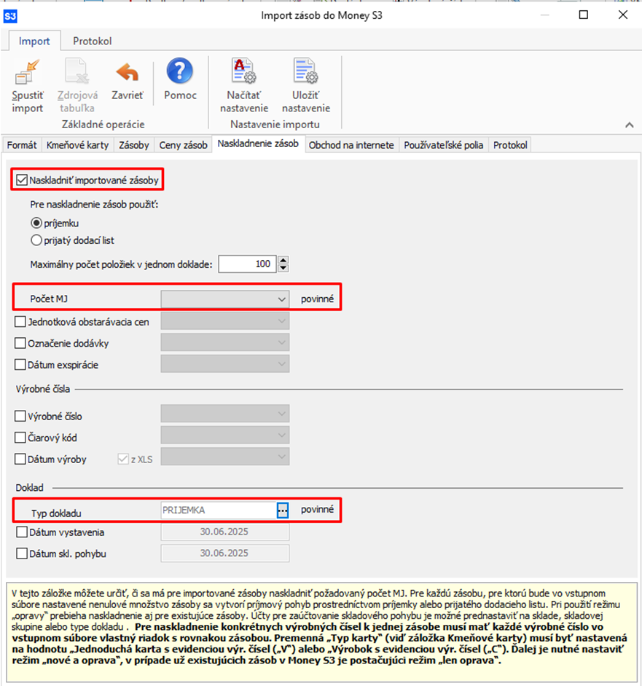Screen dimensions: 642x686
Task: Click the Spustiť import icon
Action: point(27,73)
